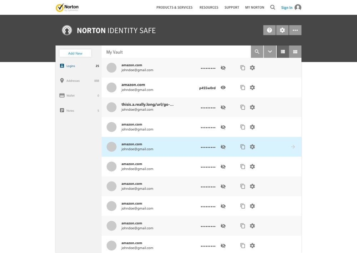The height and width of the screenshot is (253, 357).
Task: Switch to grid view layout
Action: click(x=295, y=52)
